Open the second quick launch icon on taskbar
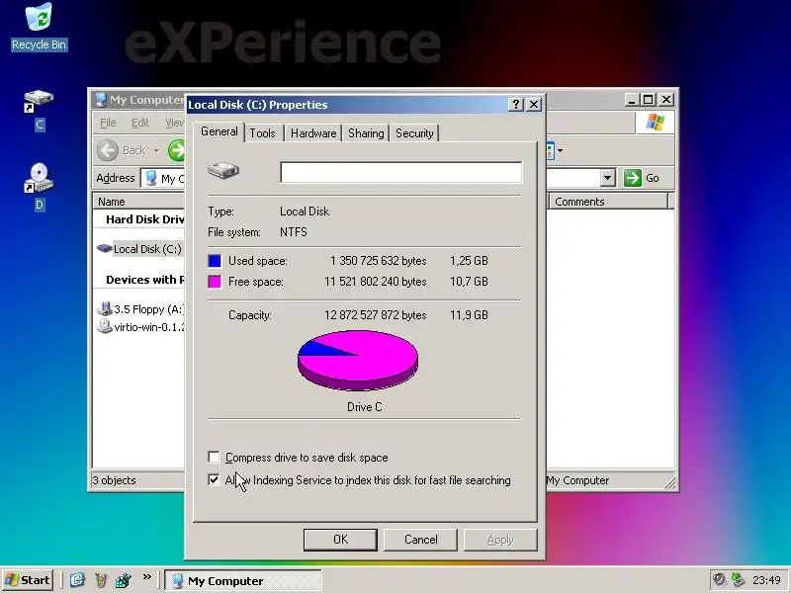The height and width of the screenshot is (593, 791). click(x=101, y=580)
